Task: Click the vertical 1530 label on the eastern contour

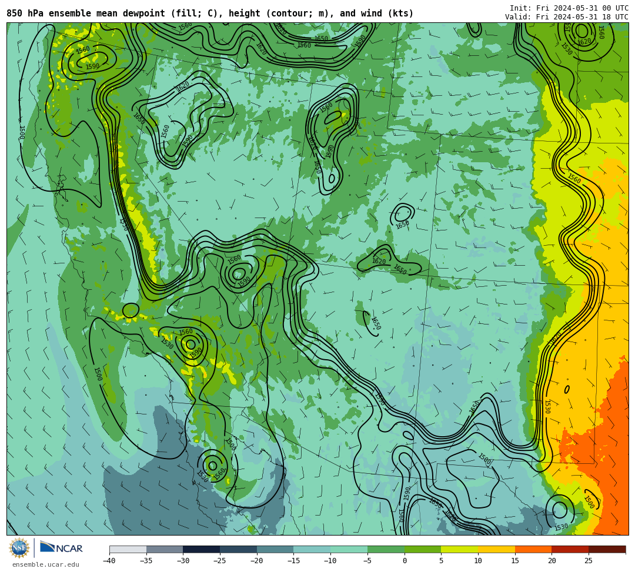Action: (x=547, y=407)
